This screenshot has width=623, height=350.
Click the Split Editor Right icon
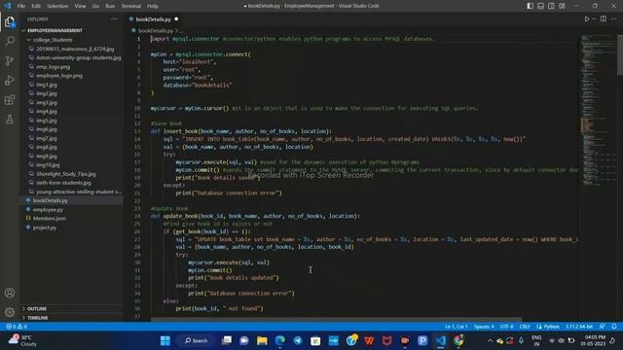tap(604, 19)
